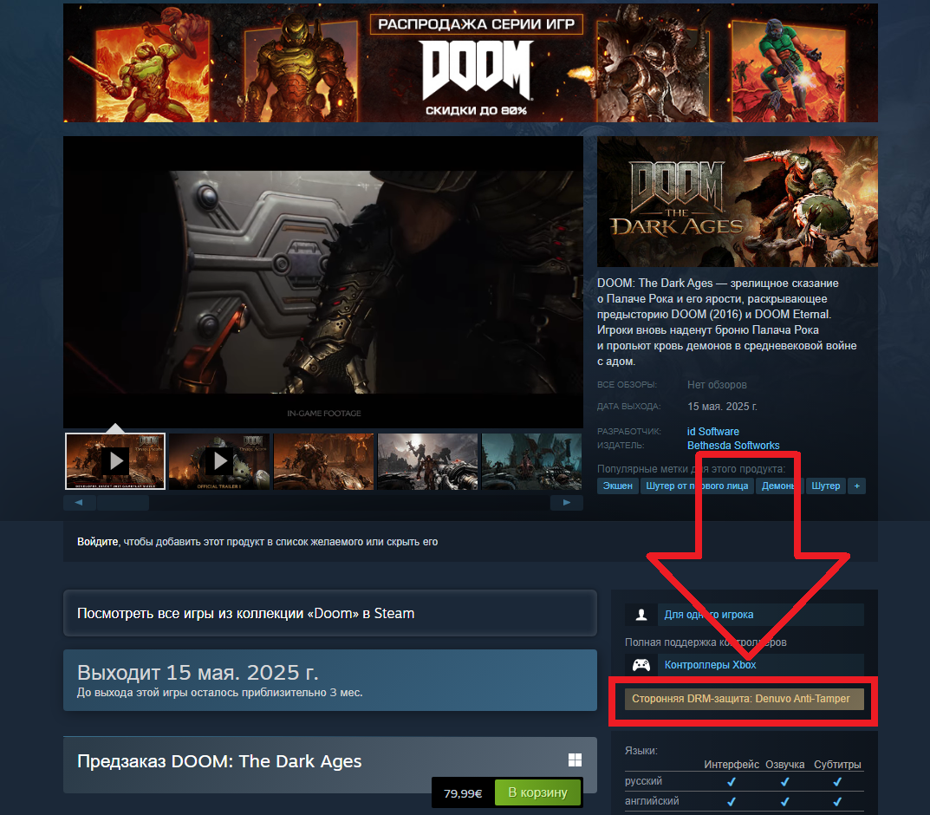The height and width of the screenshot is (815, 930).
Task: Click the Субтитры column header
Action: click(x=837, y=765)
